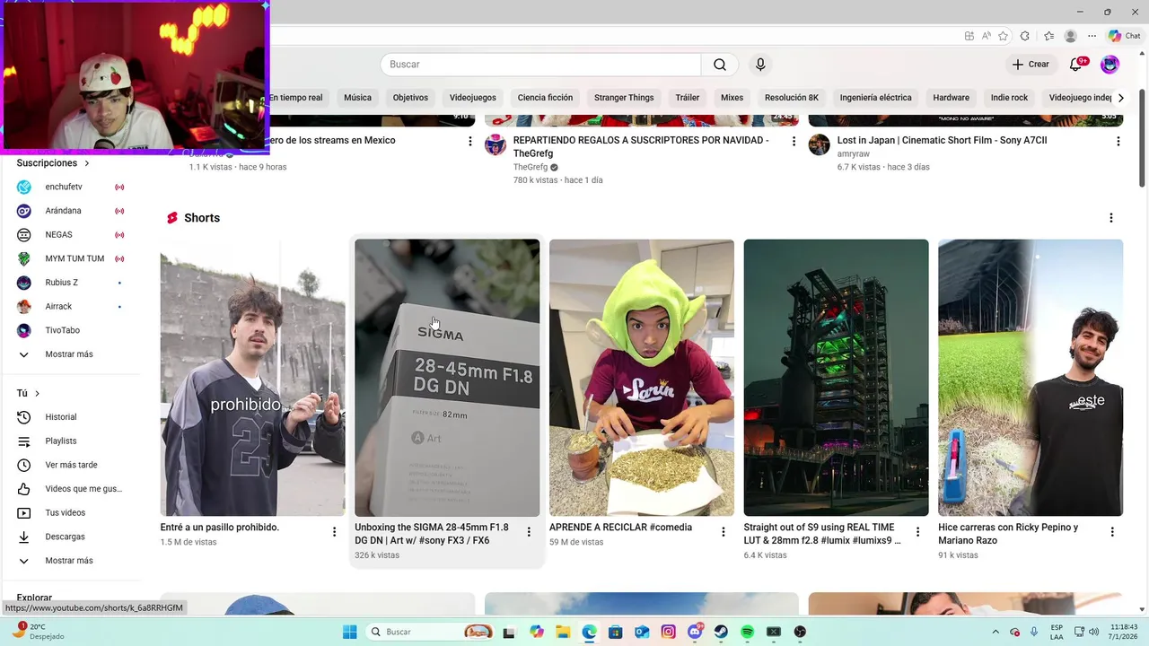Open Copilot Chat in Edge

point(1124,36)
